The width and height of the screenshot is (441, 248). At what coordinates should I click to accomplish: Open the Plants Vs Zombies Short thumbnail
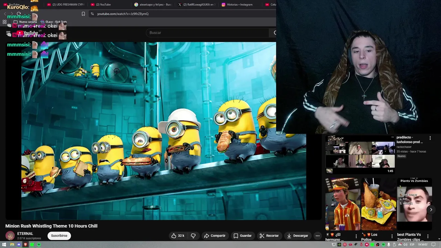pyautogui.click(x=414, y=204)
